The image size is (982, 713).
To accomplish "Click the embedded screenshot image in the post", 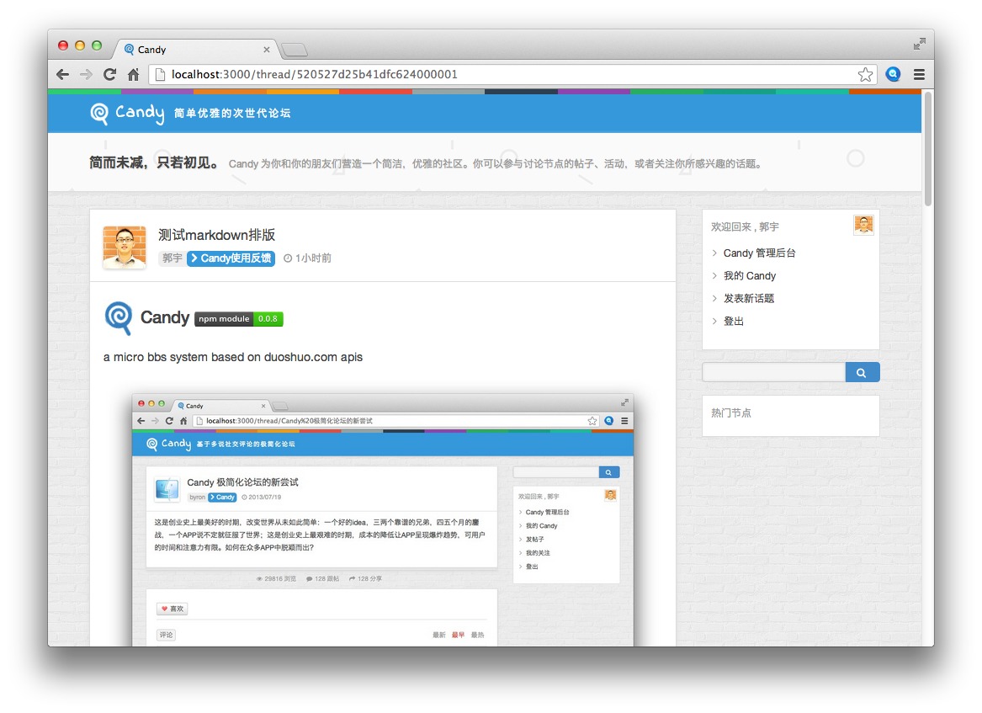I will (x=383, y=519).
